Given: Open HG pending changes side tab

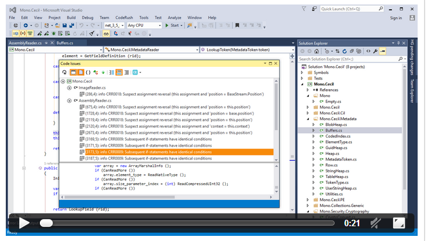Looking at the screenshot, I should [x=412, y=57].
